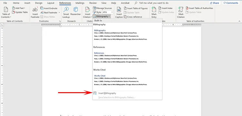Choose the built-in Works Cited gallery option
Screen dimensions: 242x116
point(127,80)
